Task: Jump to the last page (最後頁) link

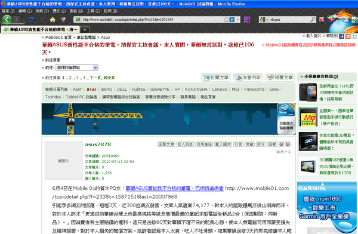Action: (x=109, y=78)
